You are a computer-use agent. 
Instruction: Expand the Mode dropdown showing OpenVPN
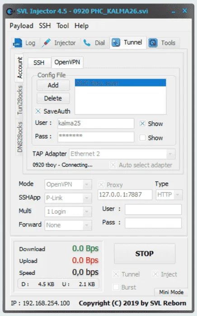pos(87,184)
